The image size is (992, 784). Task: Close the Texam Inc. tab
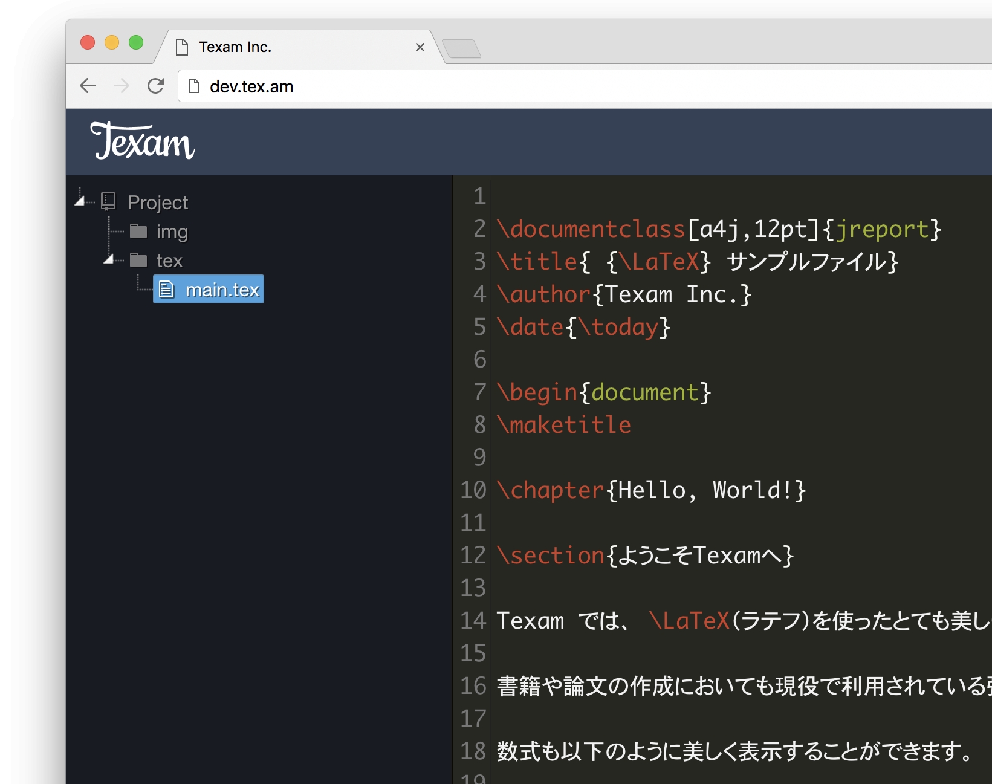[x=420, y=47]
